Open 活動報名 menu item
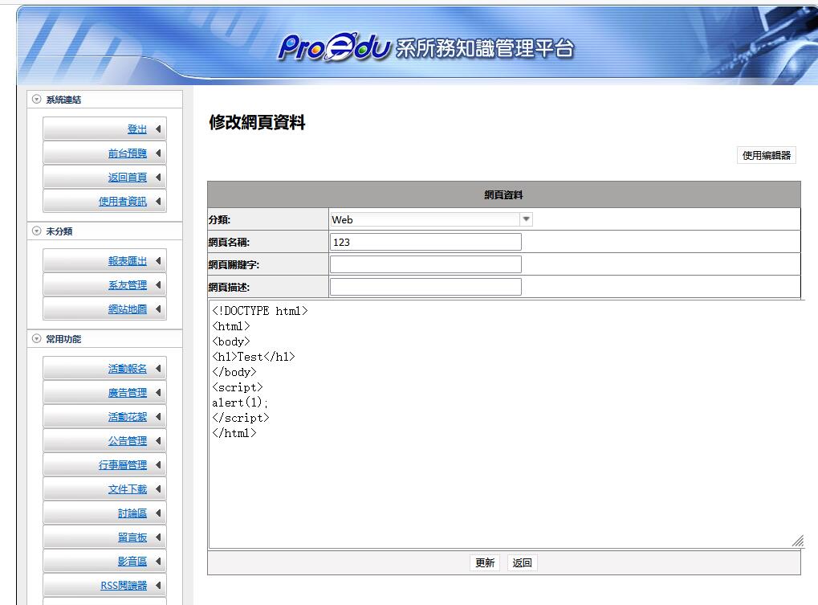This screenshot has height=605, width=818. [128, 369]
